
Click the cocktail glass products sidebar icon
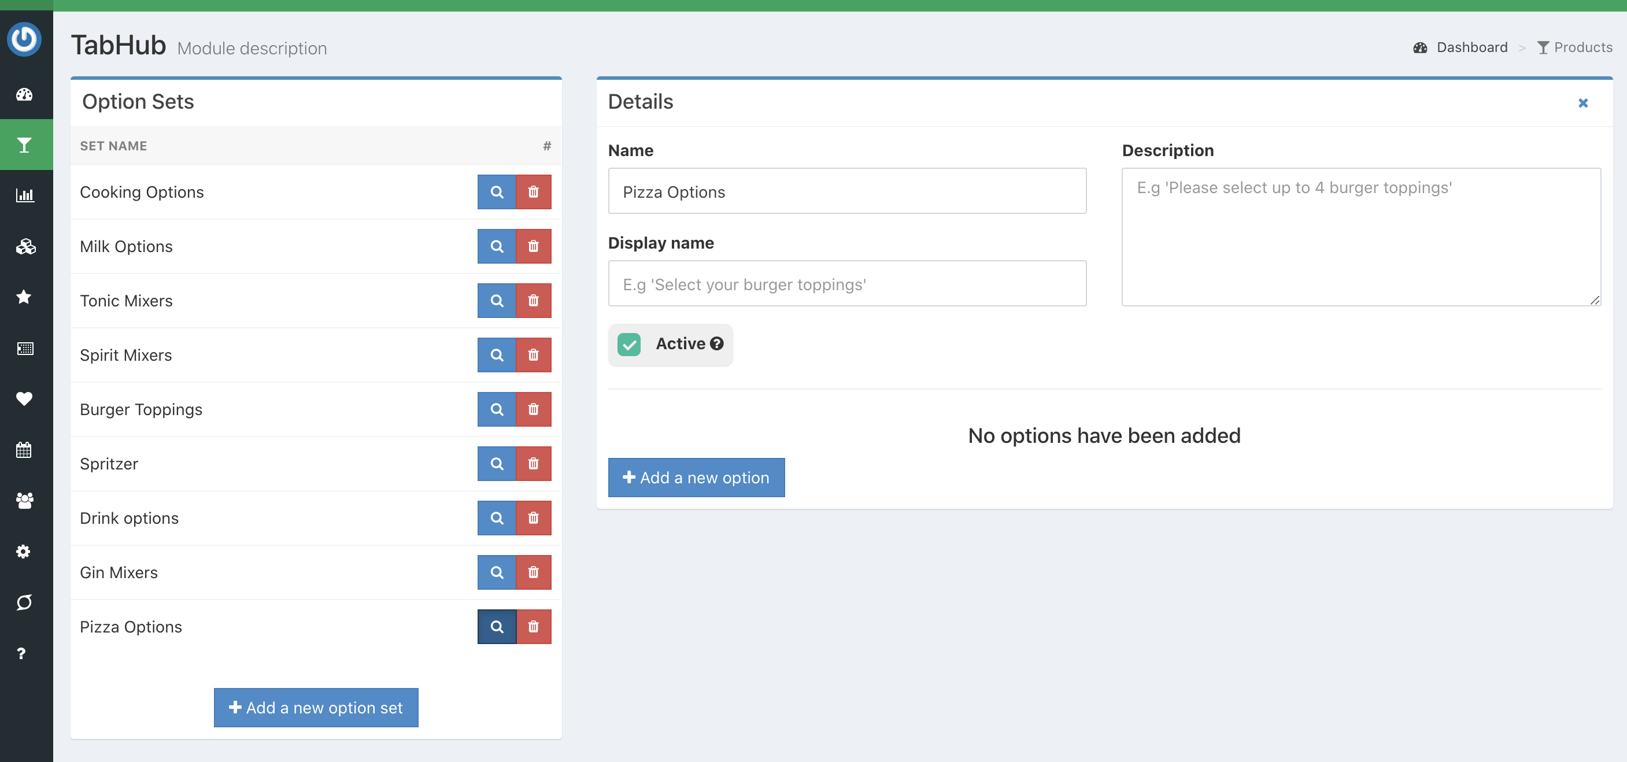click(x=25, y=145)
